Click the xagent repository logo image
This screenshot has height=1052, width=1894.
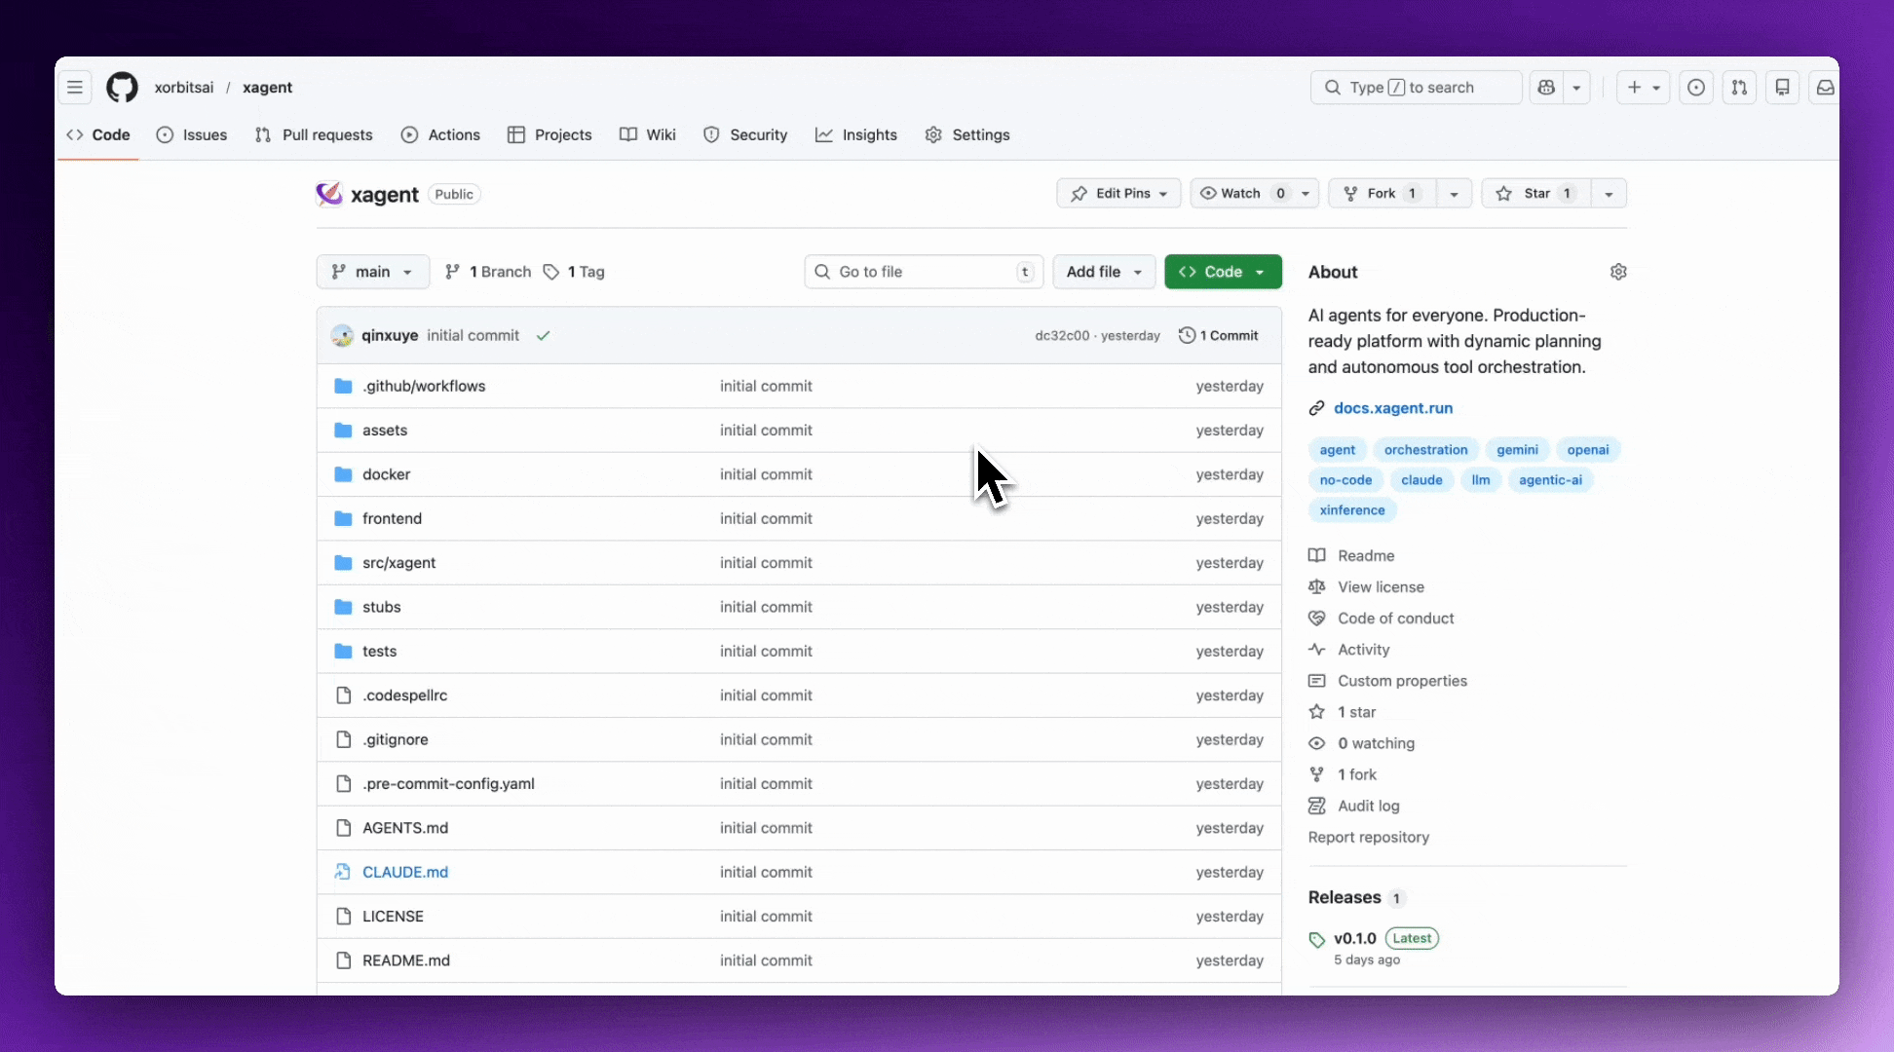pyautogui.click(x=329, y=194)
